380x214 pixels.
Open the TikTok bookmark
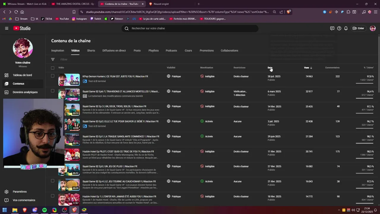(47, 19)
